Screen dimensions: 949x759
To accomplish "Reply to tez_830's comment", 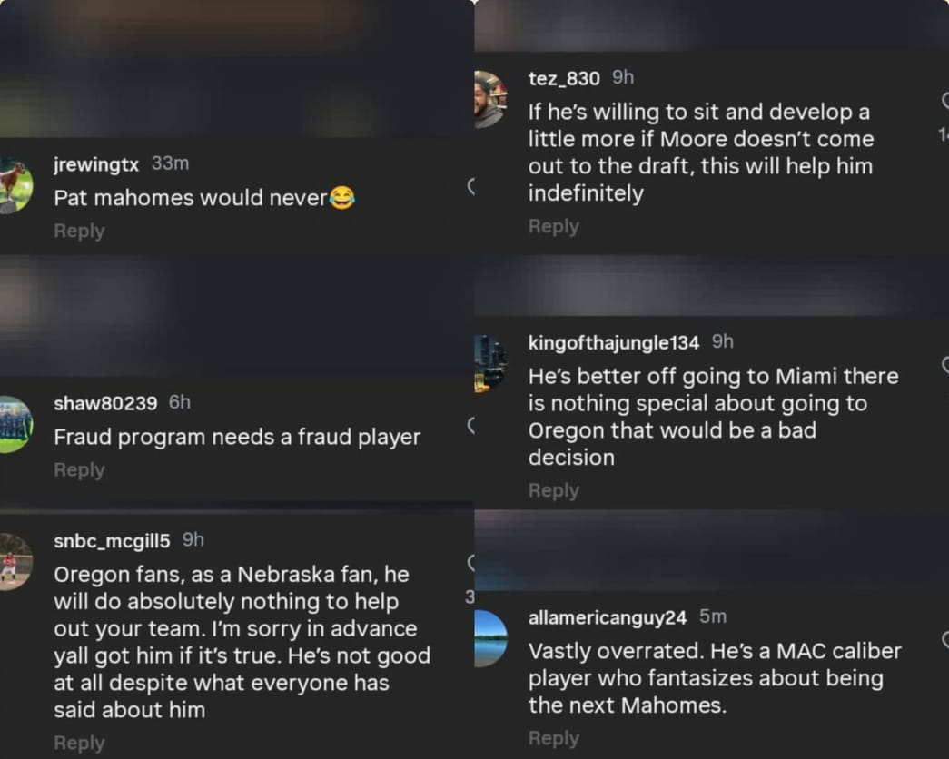I will [x=554, y=226].
